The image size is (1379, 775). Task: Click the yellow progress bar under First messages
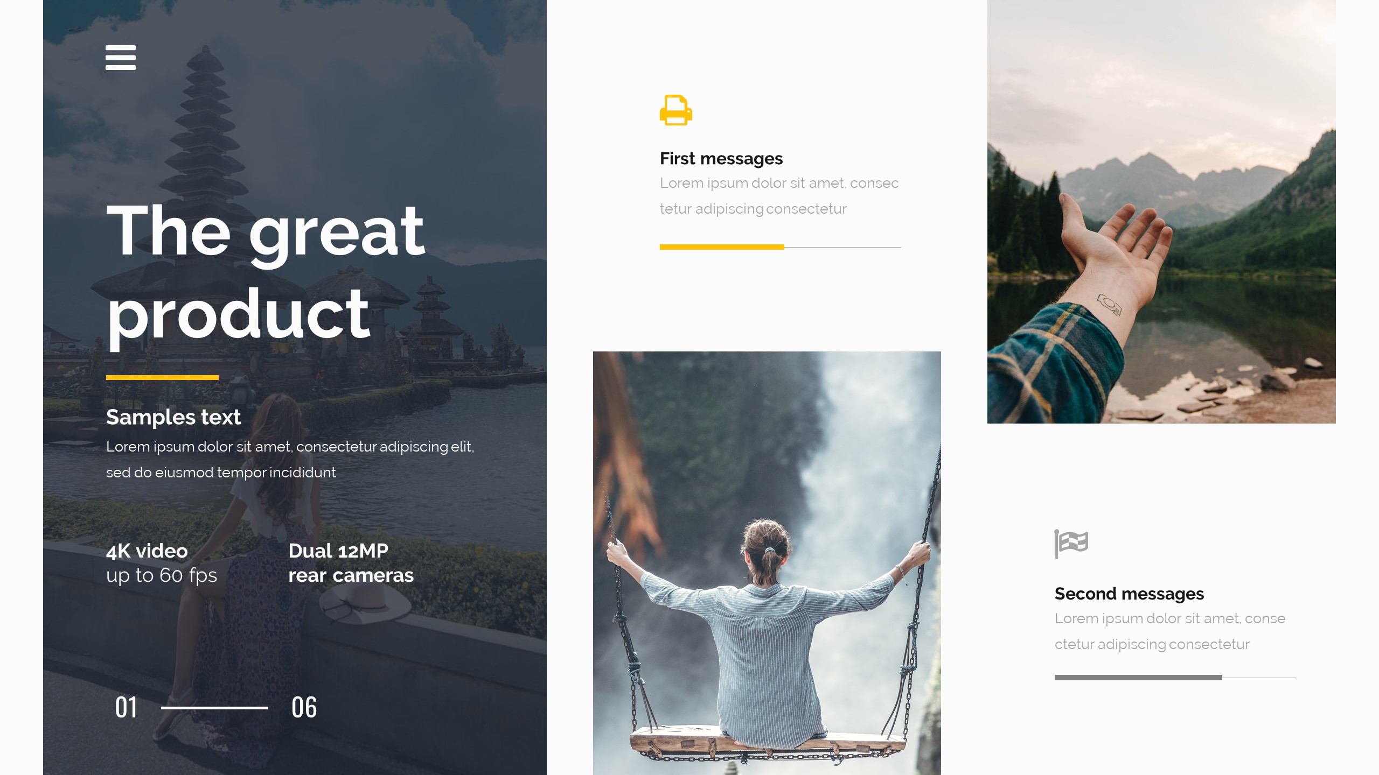tap(722, 247)
